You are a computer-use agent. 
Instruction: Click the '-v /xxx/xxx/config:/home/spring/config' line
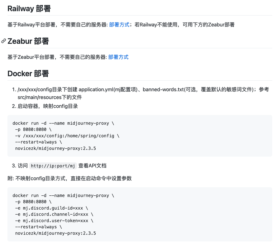(x=67, y=136)
